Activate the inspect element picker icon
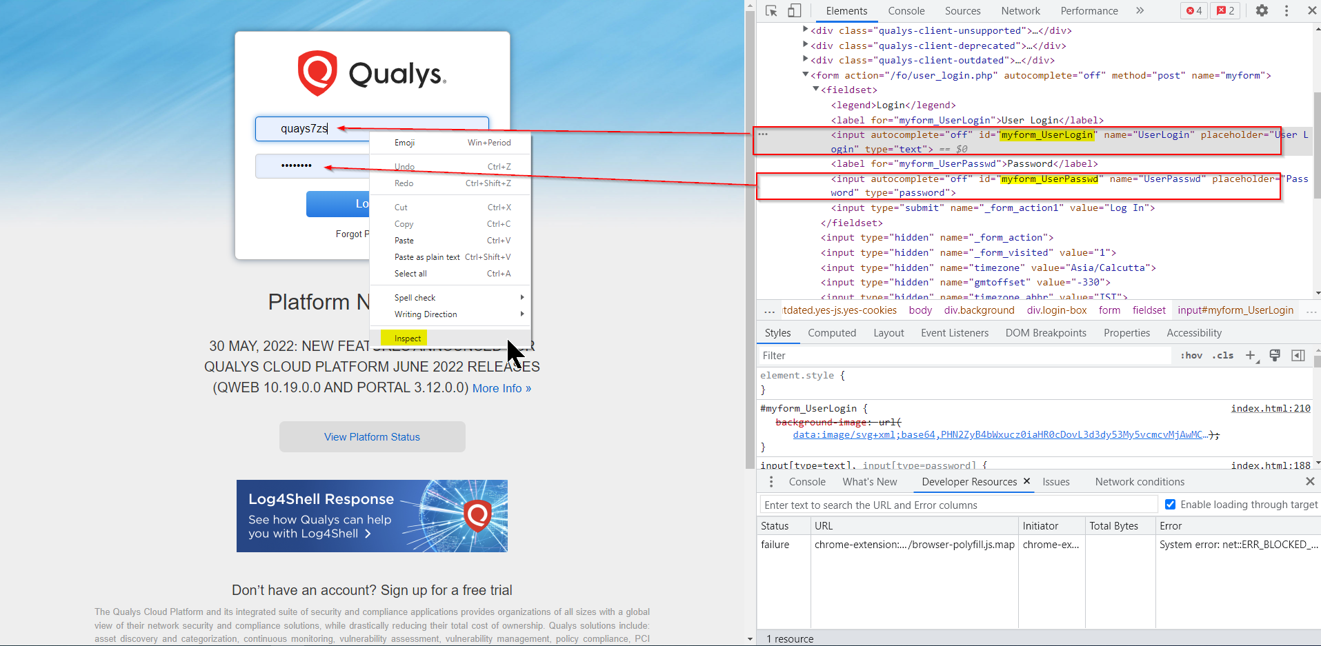 tap(771, 10)
